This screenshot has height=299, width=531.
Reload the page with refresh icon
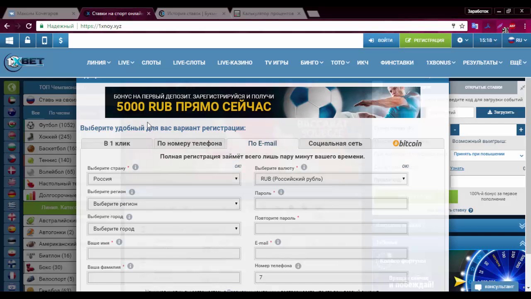[x=29, y=26]
